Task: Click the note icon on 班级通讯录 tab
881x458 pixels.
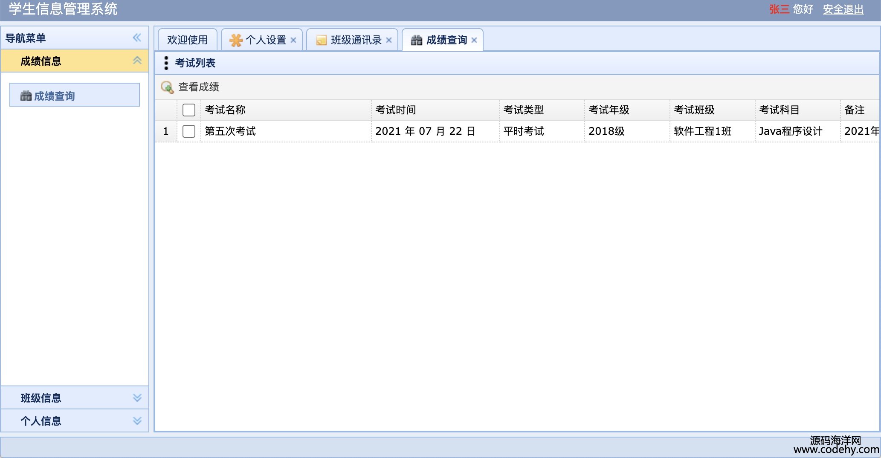Action: tap(321, 40)
